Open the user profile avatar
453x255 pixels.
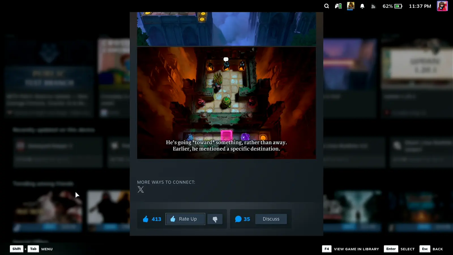[x=442, y=6]
